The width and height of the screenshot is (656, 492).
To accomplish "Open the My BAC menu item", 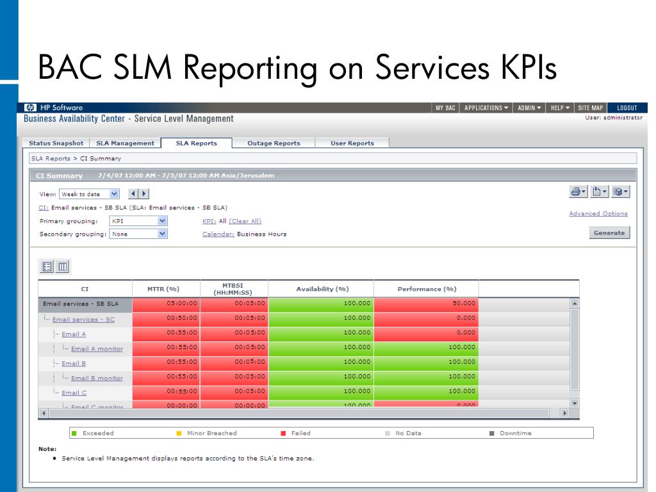I will [x=445, y=108].
